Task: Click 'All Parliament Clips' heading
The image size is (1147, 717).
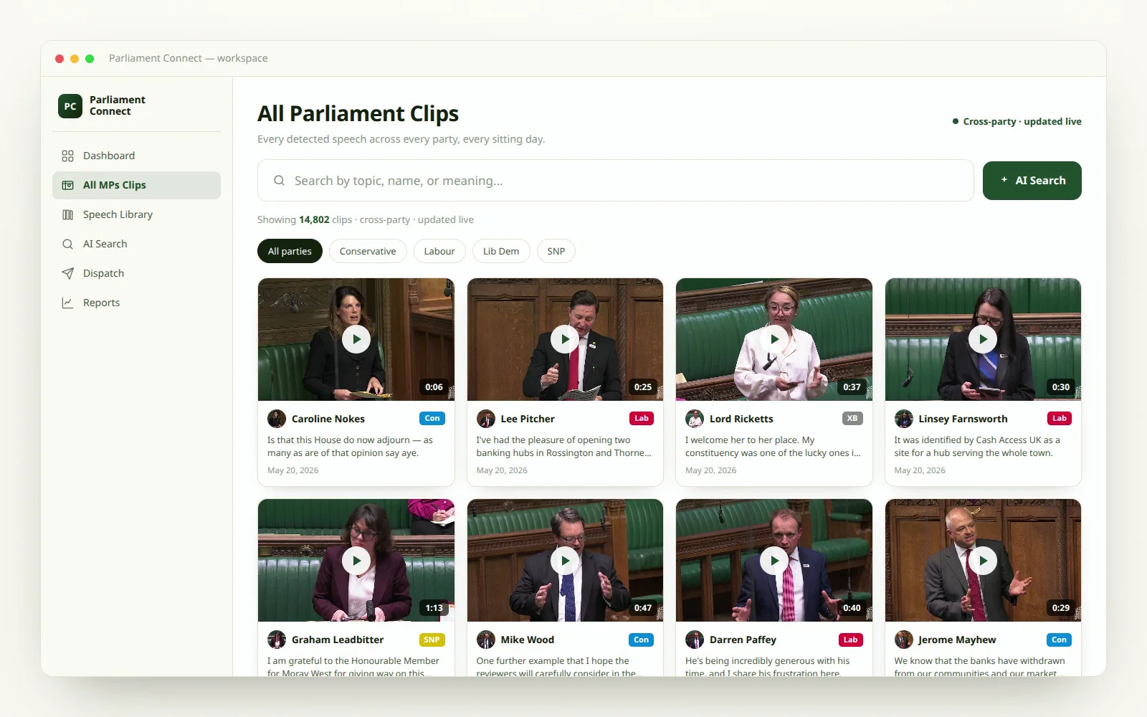Action: point(358,113)
